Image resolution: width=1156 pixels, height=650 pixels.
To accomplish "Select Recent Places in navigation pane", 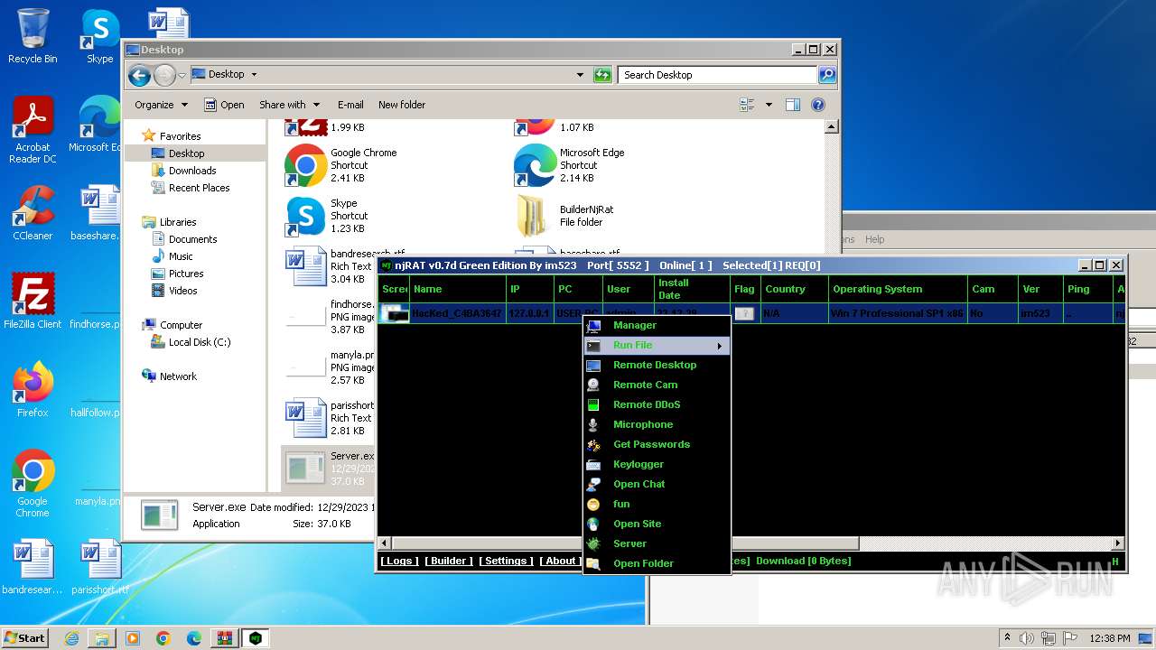I will tap(199, 188).
